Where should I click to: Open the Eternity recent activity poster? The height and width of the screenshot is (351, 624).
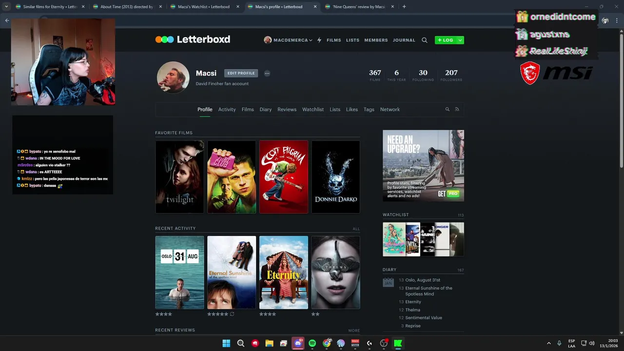pos(284,273)
